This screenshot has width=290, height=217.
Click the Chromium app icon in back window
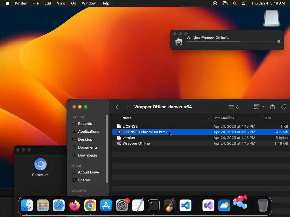[x=40, y=164]
